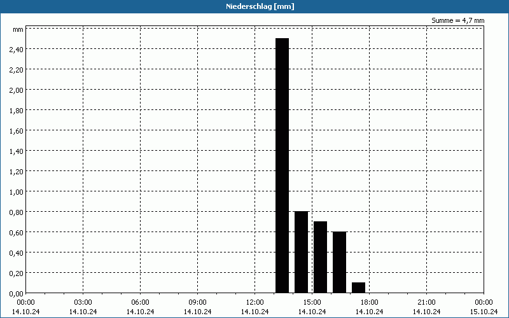This screenshot has width=509, height=318.
Task: Click the 1,00 y-axis label
Action: pos(17,192)
